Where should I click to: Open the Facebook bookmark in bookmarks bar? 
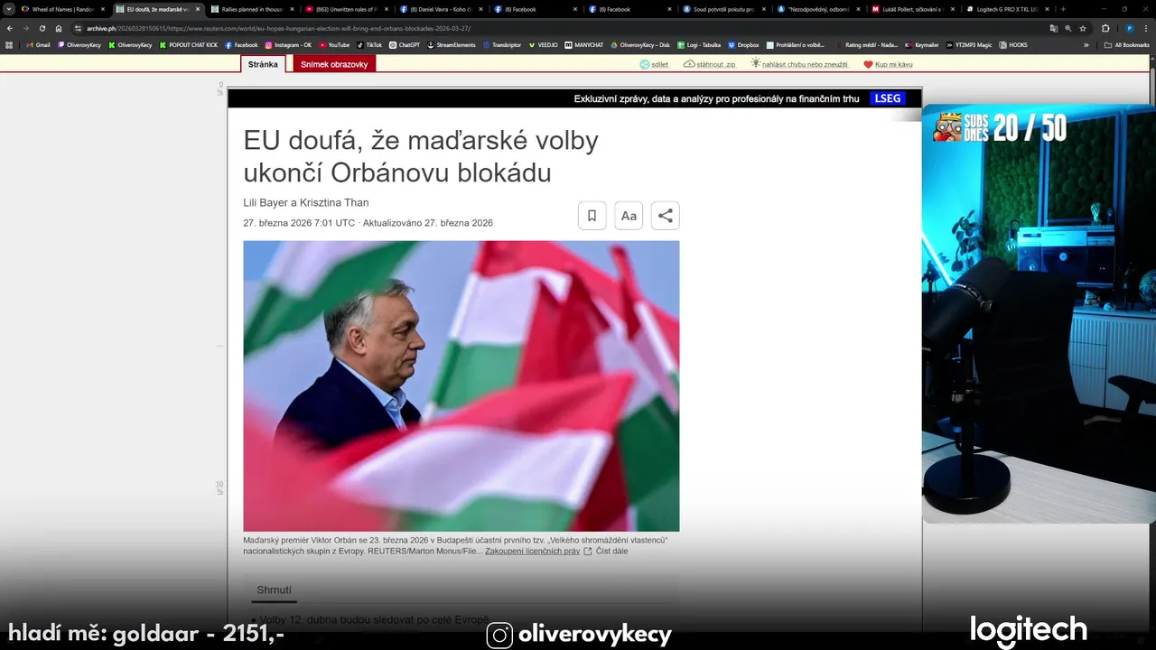point(241,44)
